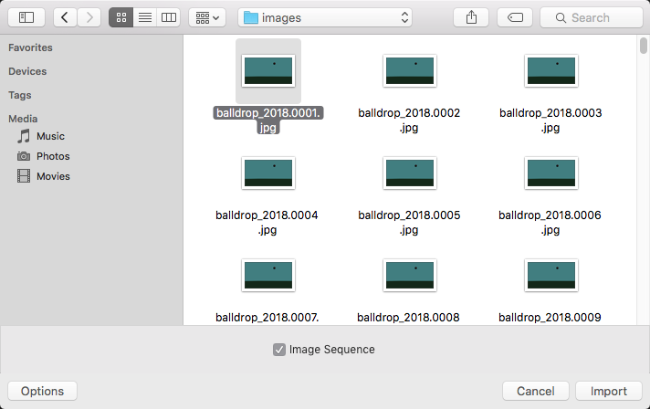The height and width of the screenshot is (409, 650).
Task: Switch to column view
Action: [x=168, y=17]
